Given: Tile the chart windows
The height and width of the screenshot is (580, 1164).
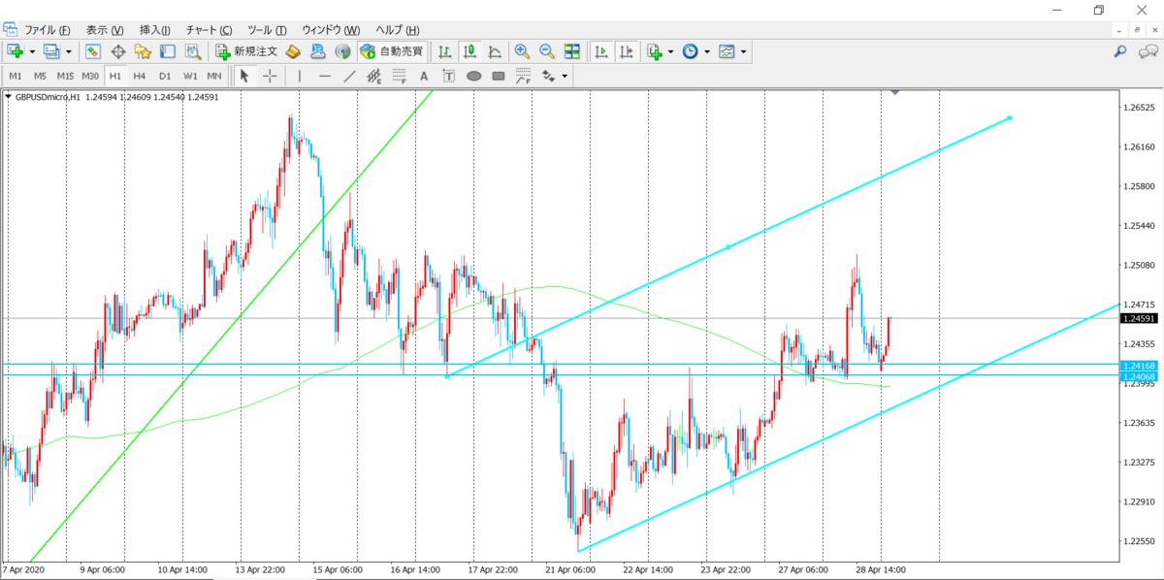Looking at the screenshot, I should coord(571,51).
